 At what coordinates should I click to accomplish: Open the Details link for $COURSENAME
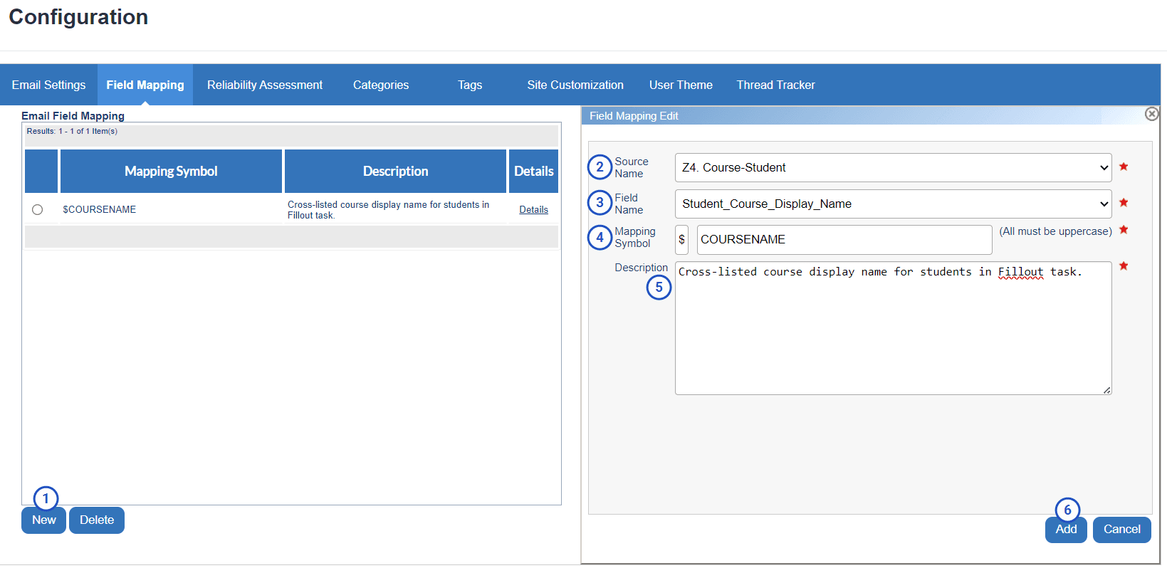click(x=533, y=209)
